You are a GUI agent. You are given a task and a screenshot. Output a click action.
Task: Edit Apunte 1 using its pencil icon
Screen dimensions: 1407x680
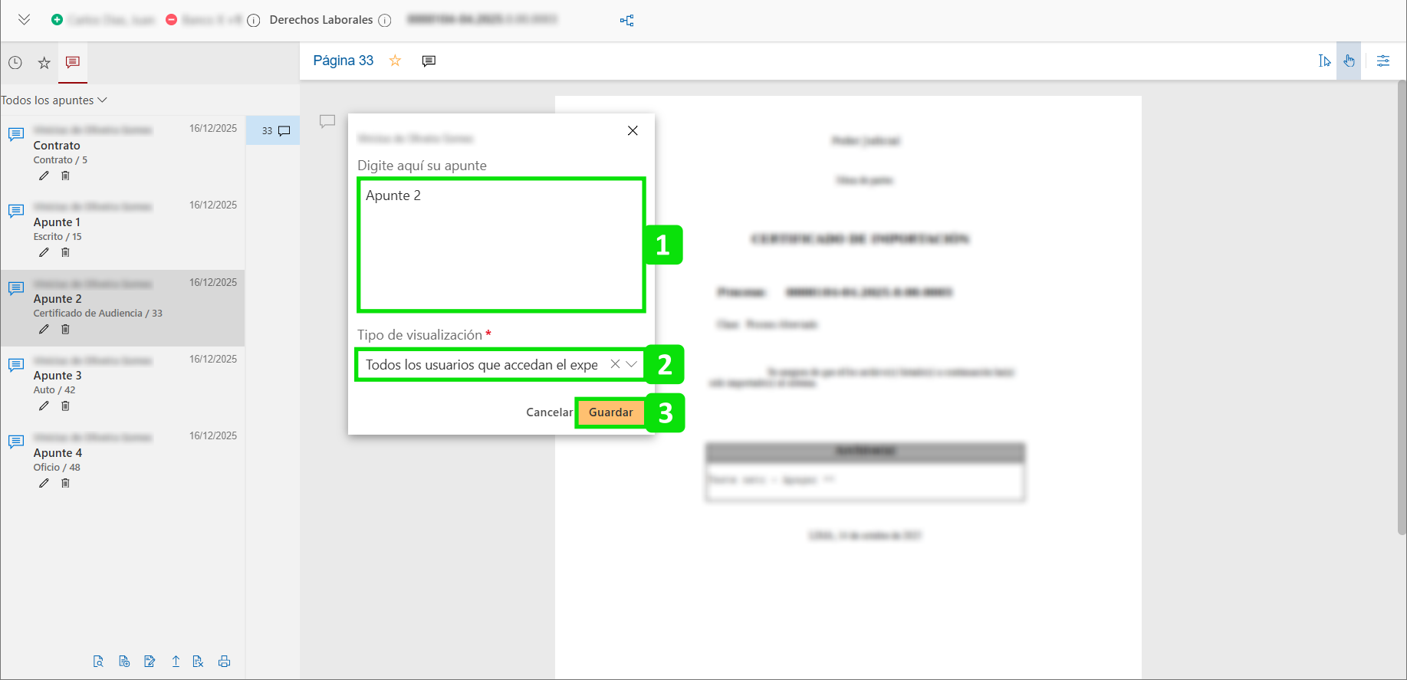coord(44,252)
